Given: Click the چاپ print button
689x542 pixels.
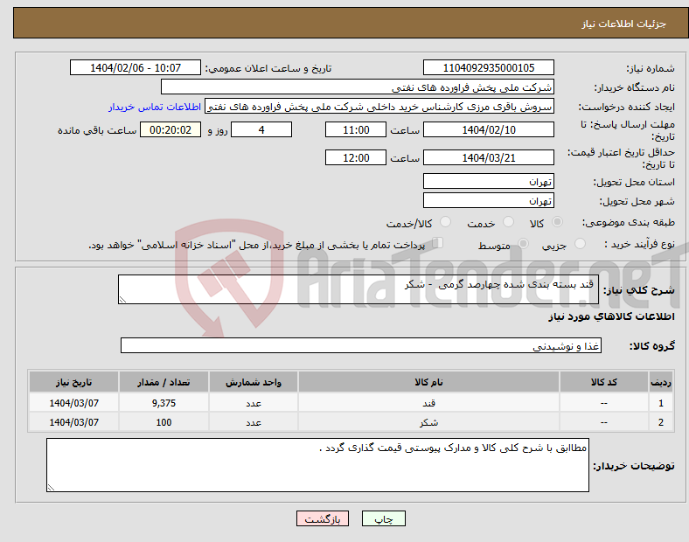Looking at the screenshot, I should (383, 518).
